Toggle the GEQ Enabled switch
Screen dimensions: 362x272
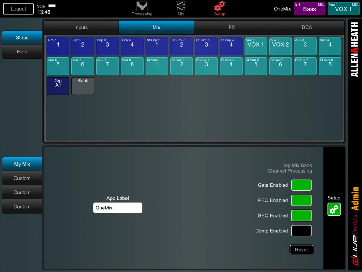(x=301, y=215)
